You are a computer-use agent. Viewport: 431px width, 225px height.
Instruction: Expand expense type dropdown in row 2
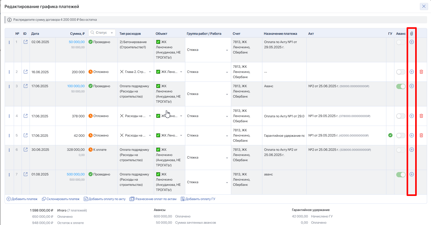pos(150,72)
